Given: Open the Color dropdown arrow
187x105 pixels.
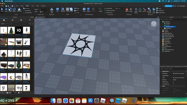Looking at the screenshot, I should [x=67, y=13].
